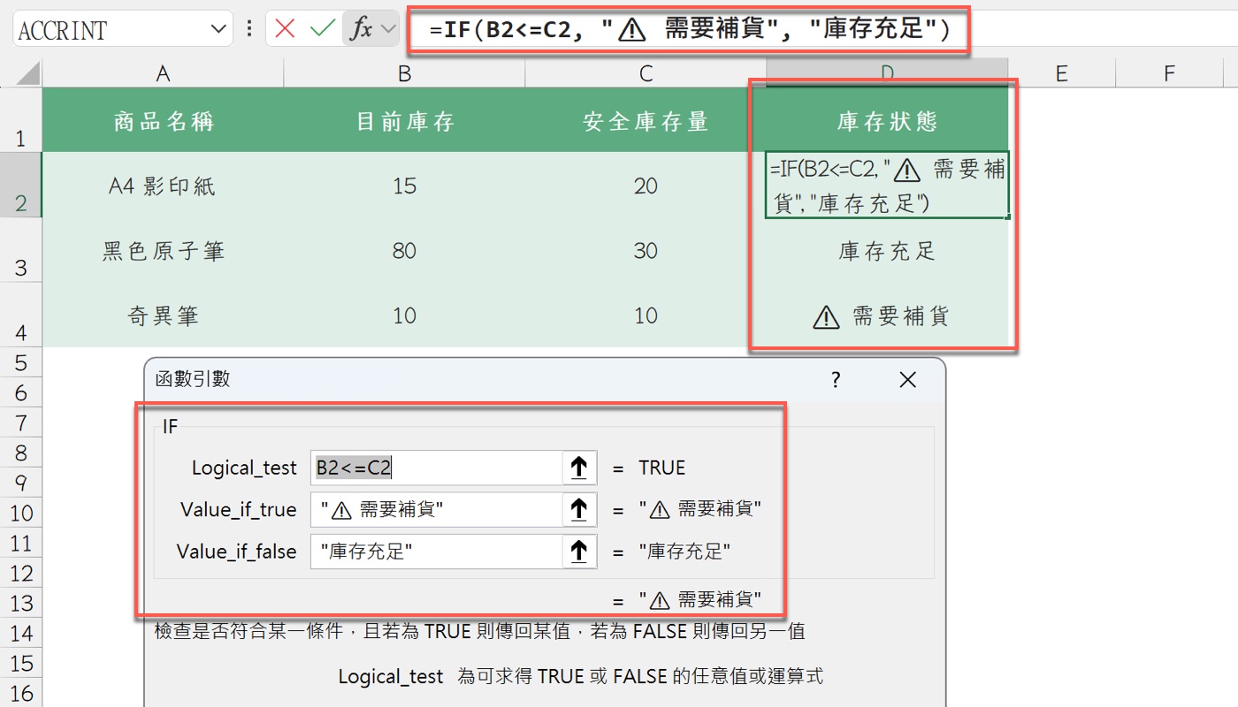Viewport: 1238px width, 707px height.
Task: Close the 函數引數 dialog
Action: click(x=907, y=379)
